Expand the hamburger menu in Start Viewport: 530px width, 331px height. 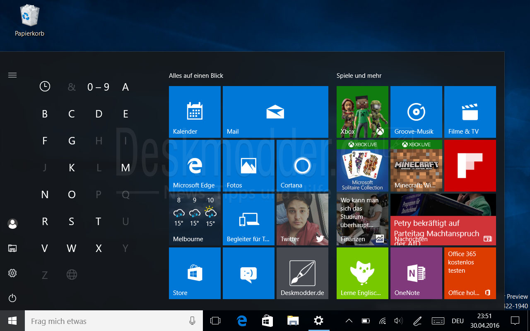12,75
